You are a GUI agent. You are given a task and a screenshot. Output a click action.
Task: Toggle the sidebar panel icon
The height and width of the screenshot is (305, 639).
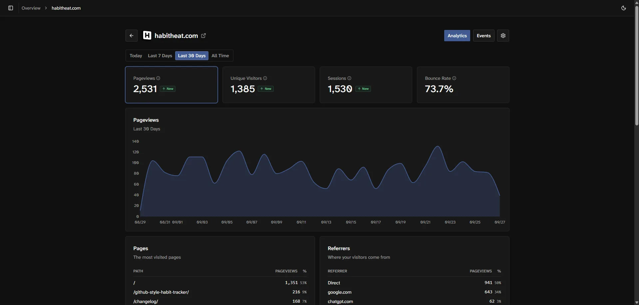(11, 8)
